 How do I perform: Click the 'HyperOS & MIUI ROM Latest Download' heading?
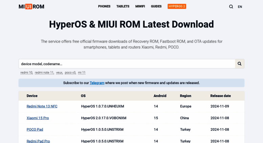pyautogui.click(x=131, y=24)
